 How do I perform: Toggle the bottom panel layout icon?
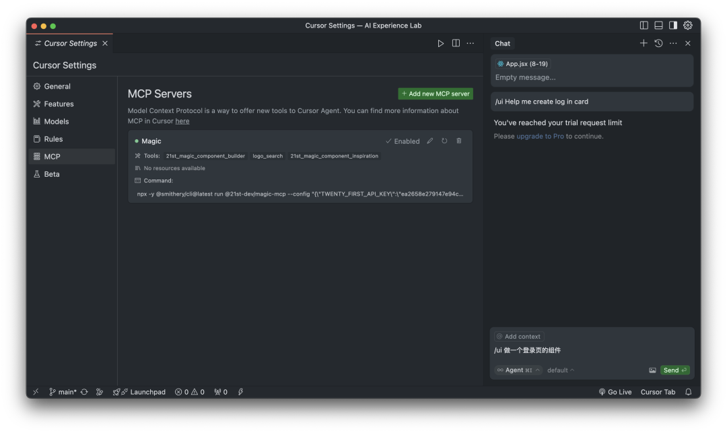click(658, 26)
